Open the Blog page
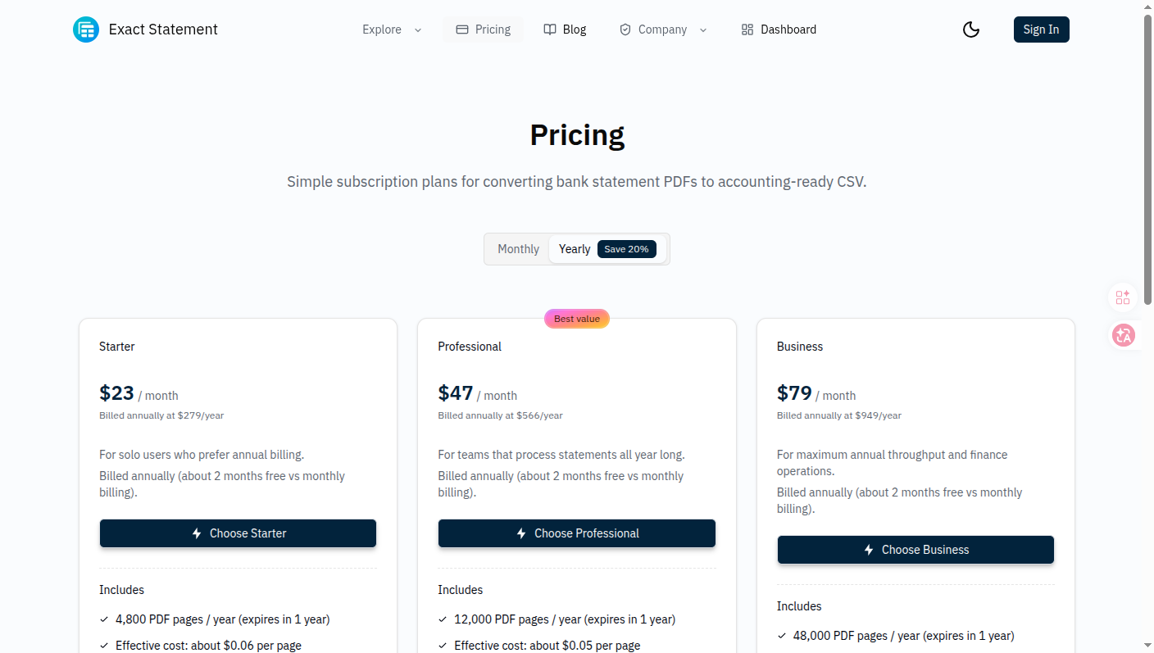This screenshot has height=653, width=1154. point(575,29)
